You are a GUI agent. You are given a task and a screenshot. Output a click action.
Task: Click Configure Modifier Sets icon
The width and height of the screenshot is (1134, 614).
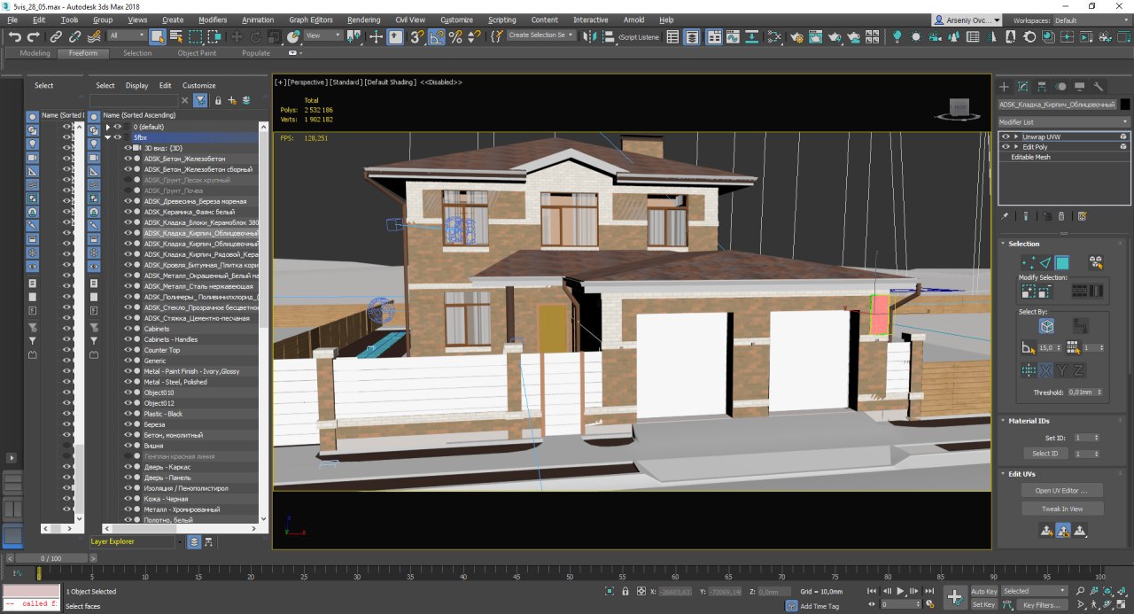click(x=1083, y=215)
